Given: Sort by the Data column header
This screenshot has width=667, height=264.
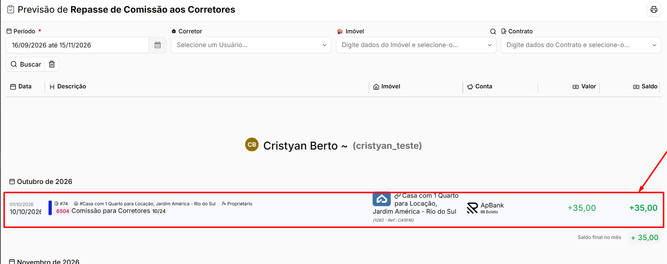Looking at the screenshot, I should [x=21, y=87].
